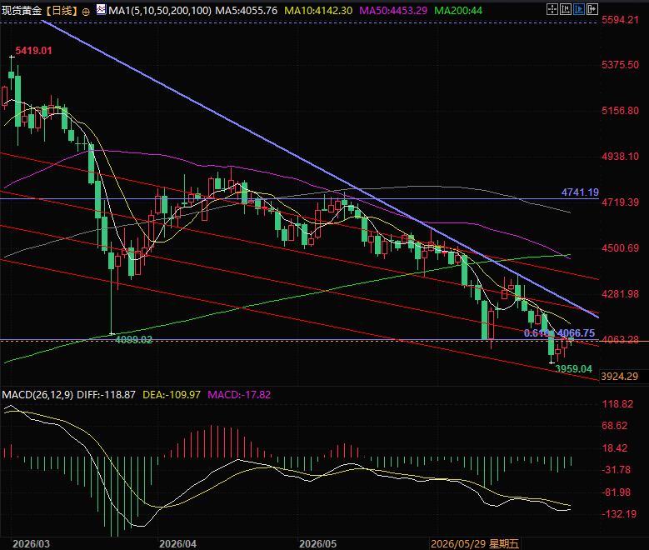The width and height of the screenshot is (649, 550).
Task: Click the 4500.69 price axis label
Action: click(620, 248)
